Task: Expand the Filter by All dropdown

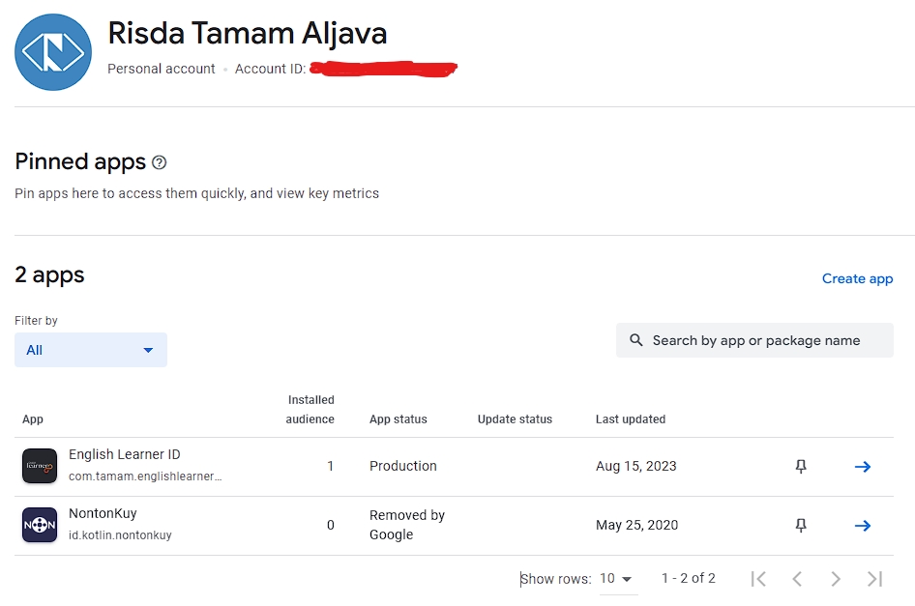Action: (x=91, y=350)
